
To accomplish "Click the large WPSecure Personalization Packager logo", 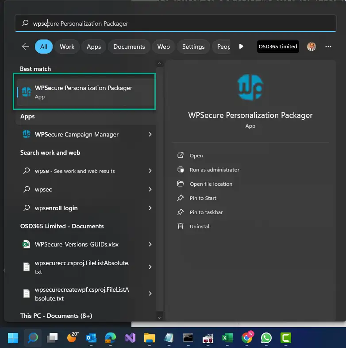I will coord(250,87).
